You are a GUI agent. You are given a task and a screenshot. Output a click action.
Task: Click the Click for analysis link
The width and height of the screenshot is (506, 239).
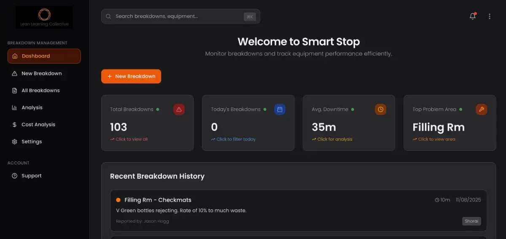[x=332, y=139]
